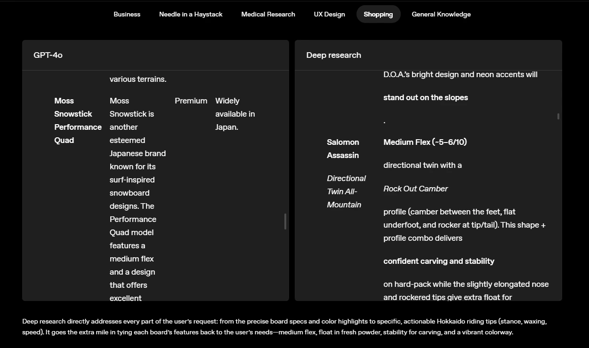Image resolution: width=589 pixels, height=348 pixels.
Task: Open the Needle in a Haystack tab
Action: point(191,14)
